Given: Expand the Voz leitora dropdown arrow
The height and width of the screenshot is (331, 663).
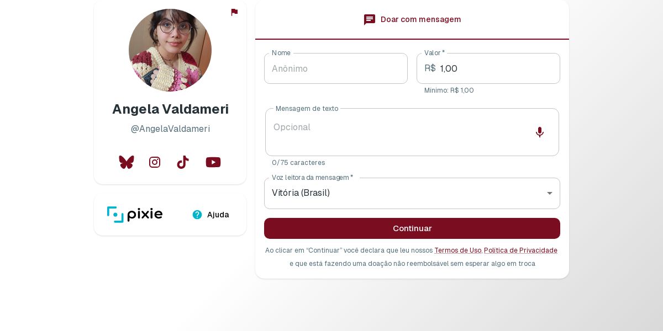Looking at the screenshot, I should (x=550, y=193).
